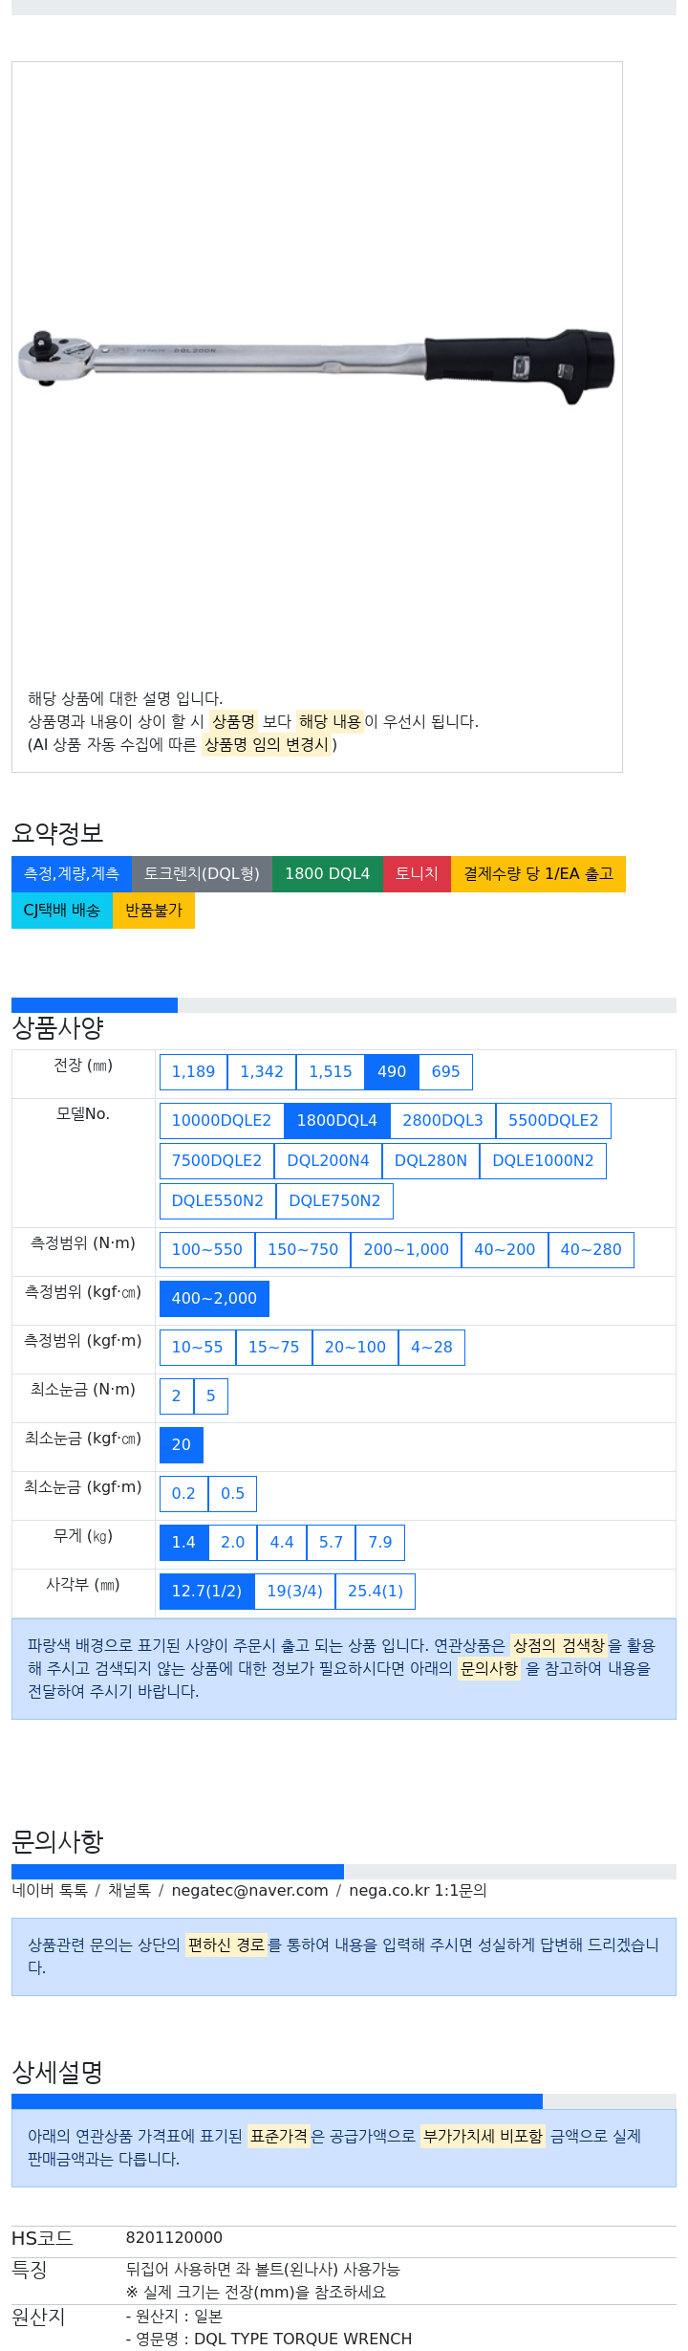Choose square drive 19(3/4)
Image resolution: width=688 pixels, height=2351 pixels.
[x=295, y=1592]
